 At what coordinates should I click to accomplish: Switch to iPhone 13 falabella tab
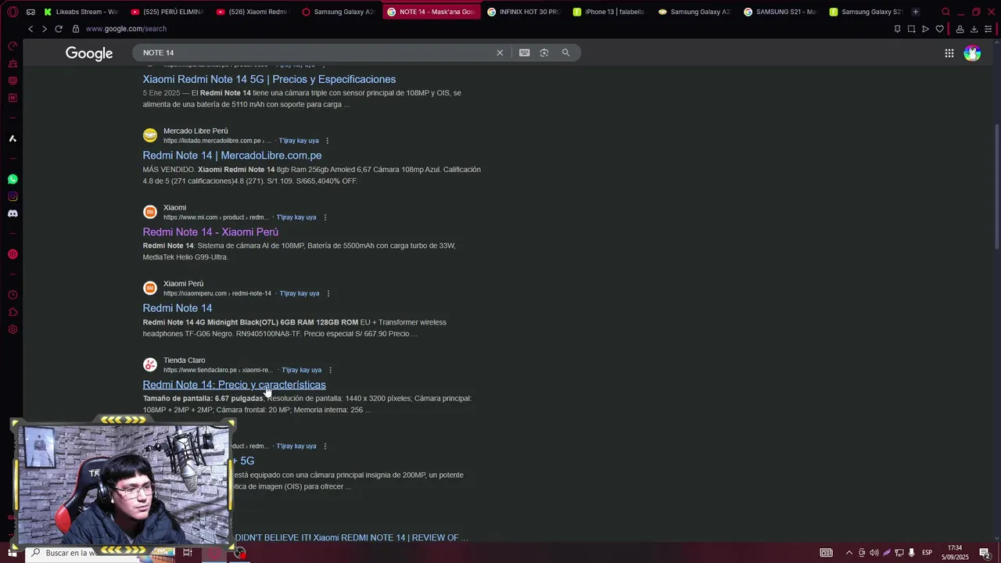(609, 12)
